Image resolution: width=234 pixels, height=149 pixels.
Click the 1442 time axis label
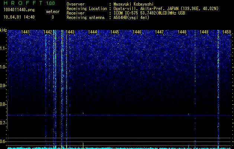tap(48, 32)
